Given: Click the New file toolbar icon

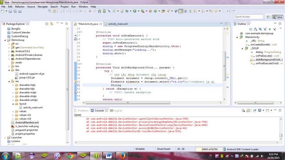Looking at the screenshot, I should [2, 11].
